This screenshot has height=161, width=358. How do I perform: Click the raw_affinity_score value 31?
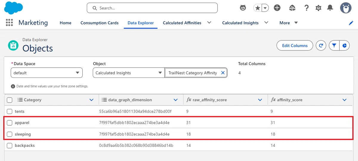coord(188,123)
